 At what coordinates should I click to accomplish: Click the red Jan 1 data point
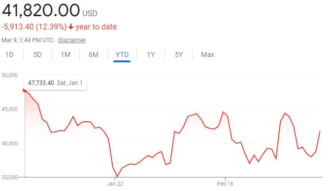click(25, 90)
